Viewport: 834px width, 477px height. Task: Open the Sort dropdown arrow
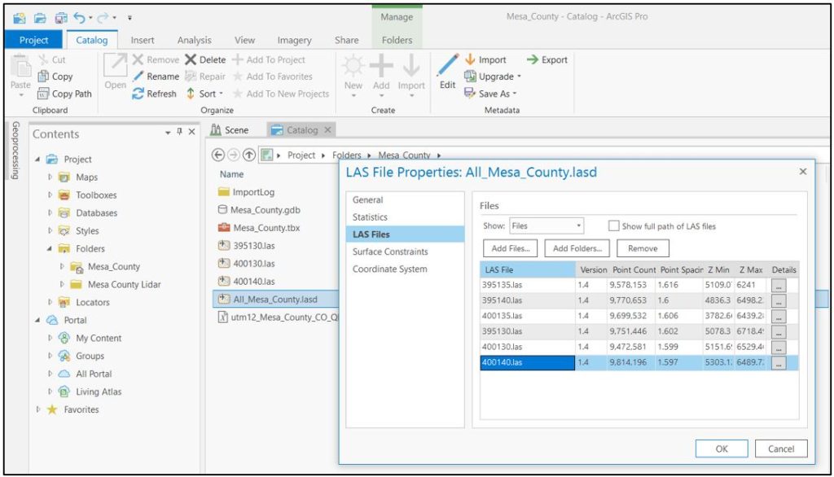(222, 94)
